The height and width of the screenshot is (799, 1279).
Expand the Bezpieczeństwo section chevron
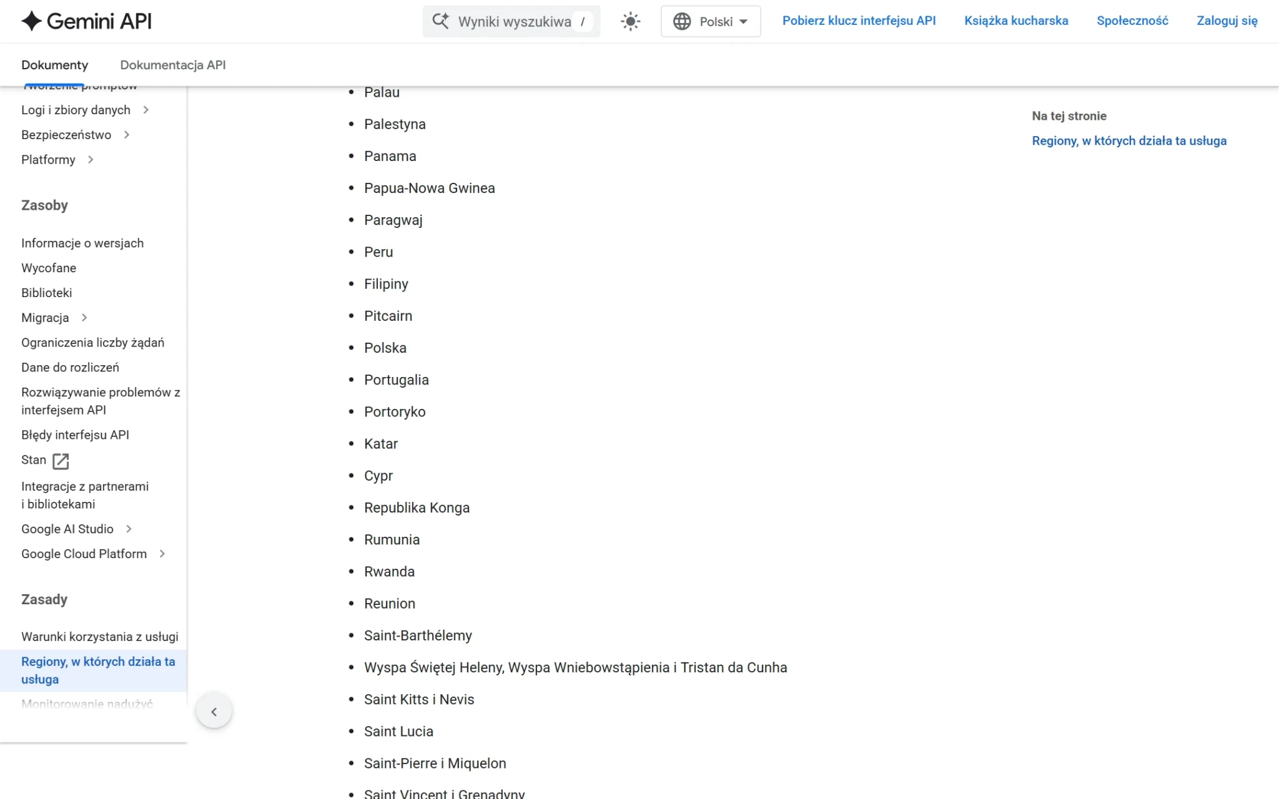(127, 135)
